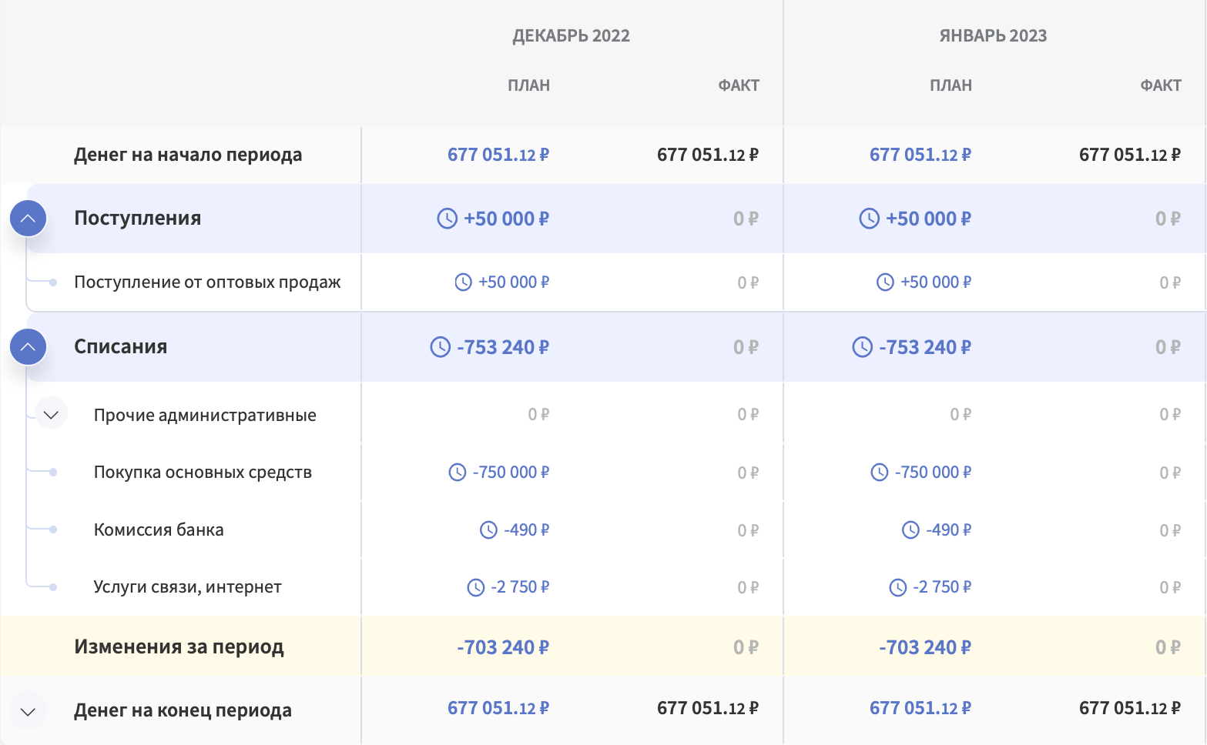Expand Денег на конец периода row

pyautogui.click(x=28, y=711)
